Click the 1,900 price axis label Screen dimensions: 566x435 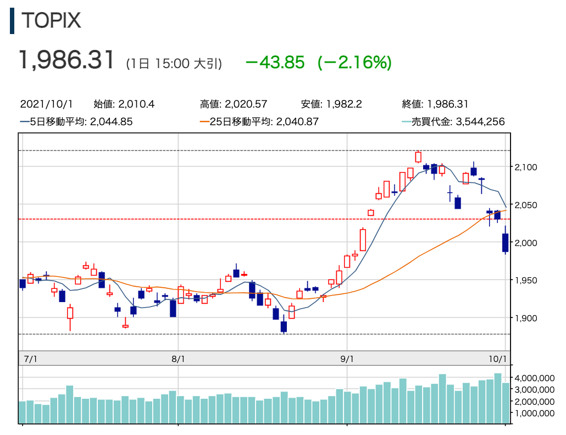pos(525,318)
